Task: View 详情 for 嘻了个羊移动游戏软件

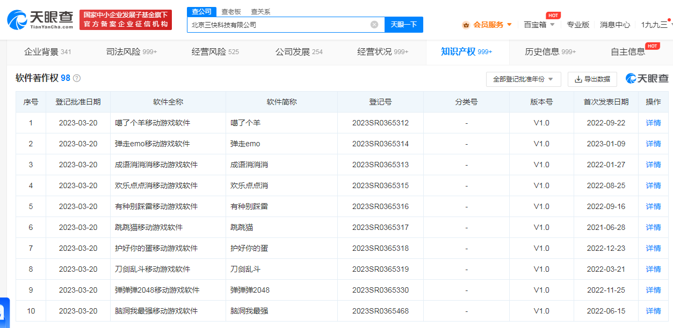Action: (x=653, y=123)
